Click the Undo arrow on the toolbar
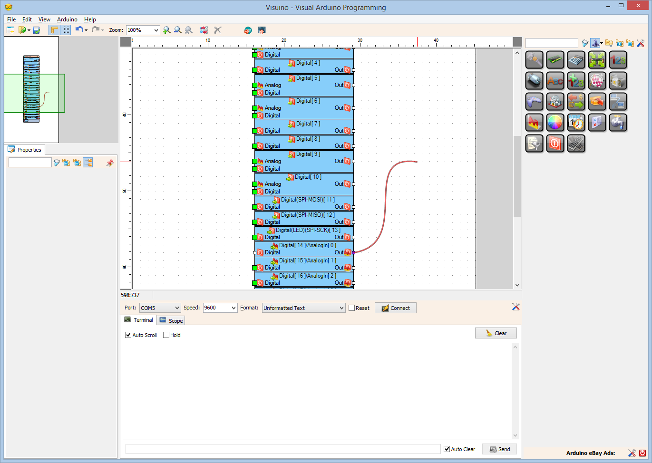This screenshot has width=652, height=463. pyautogui.click(x=78, y=29)
